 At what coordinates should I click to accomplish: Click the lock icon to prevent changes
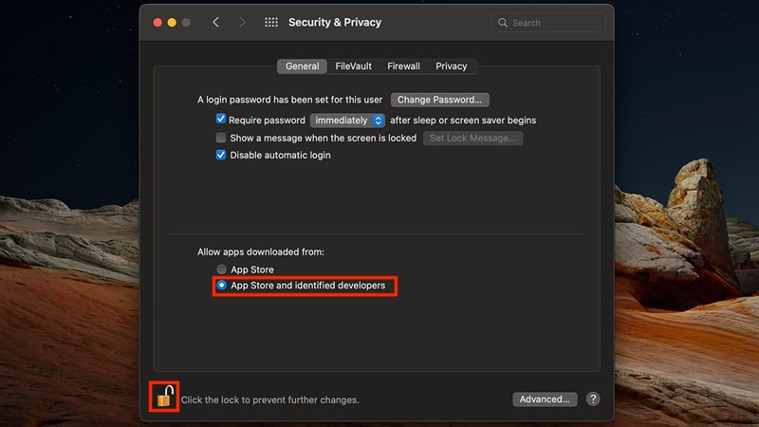click(164, 397)
